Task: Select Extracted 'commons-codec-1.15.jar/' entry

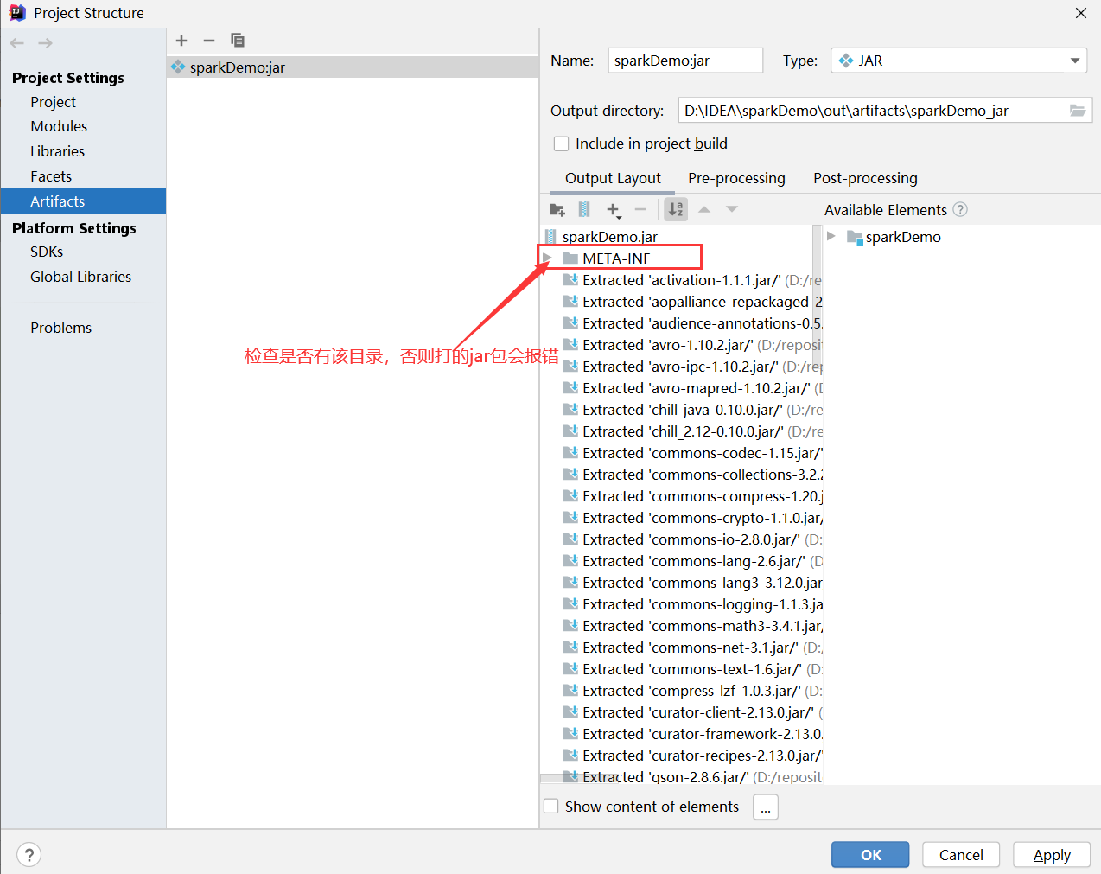Action: click(x=692, y=452)
